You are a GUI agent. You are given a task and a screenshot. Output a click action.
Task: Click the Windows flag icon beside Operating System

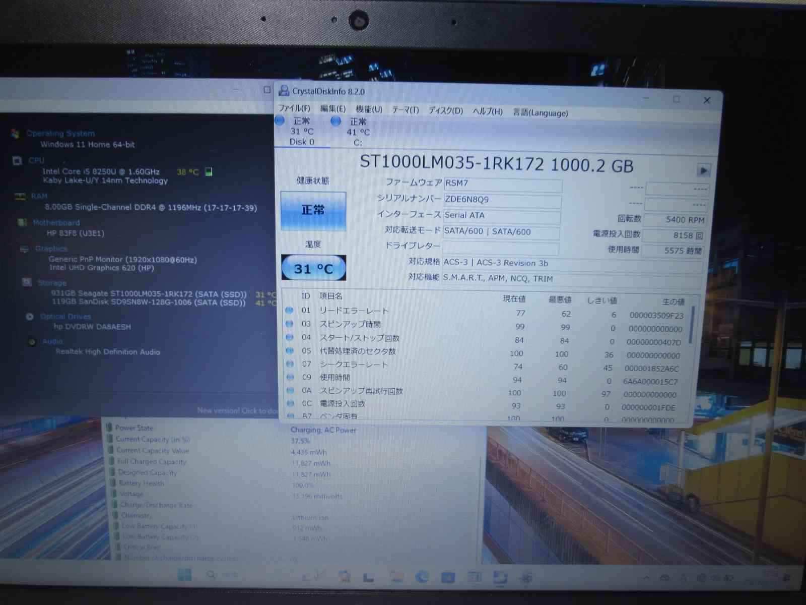pyautogui.click(x=15, y=134)
